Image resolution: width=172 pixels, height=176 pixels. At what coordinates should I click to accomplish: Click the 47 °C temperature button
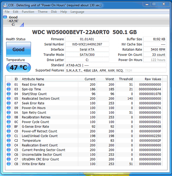tap(19, 68)
